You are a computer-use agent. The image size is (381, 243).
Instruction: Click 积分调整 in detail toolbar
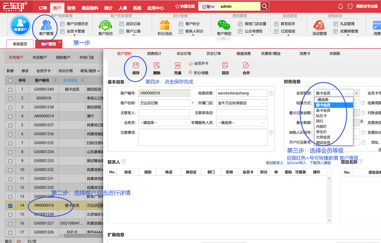199,73
